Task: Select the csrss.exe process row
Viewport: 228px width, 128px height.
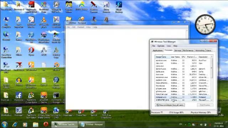Action: point(183,66)
